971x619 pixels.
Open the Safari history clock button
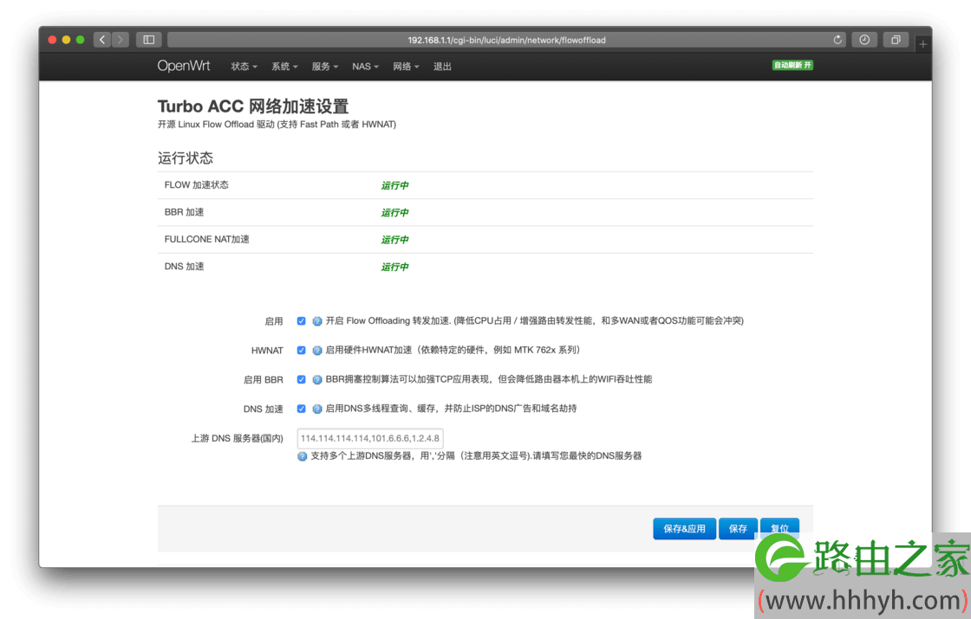tap(864, 40)
